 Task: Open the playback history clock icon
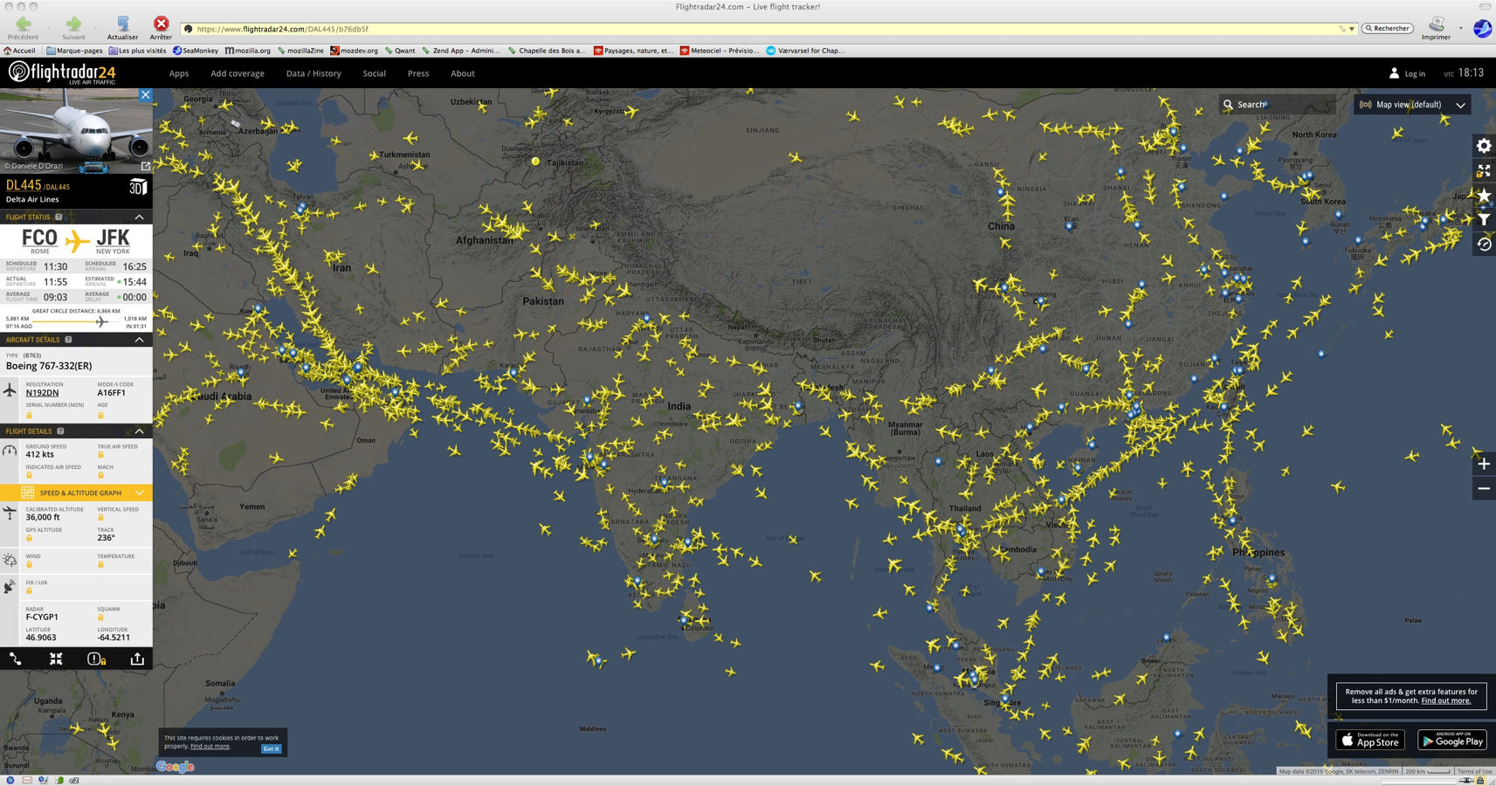pyautogui.click(x=1484, y=244)
